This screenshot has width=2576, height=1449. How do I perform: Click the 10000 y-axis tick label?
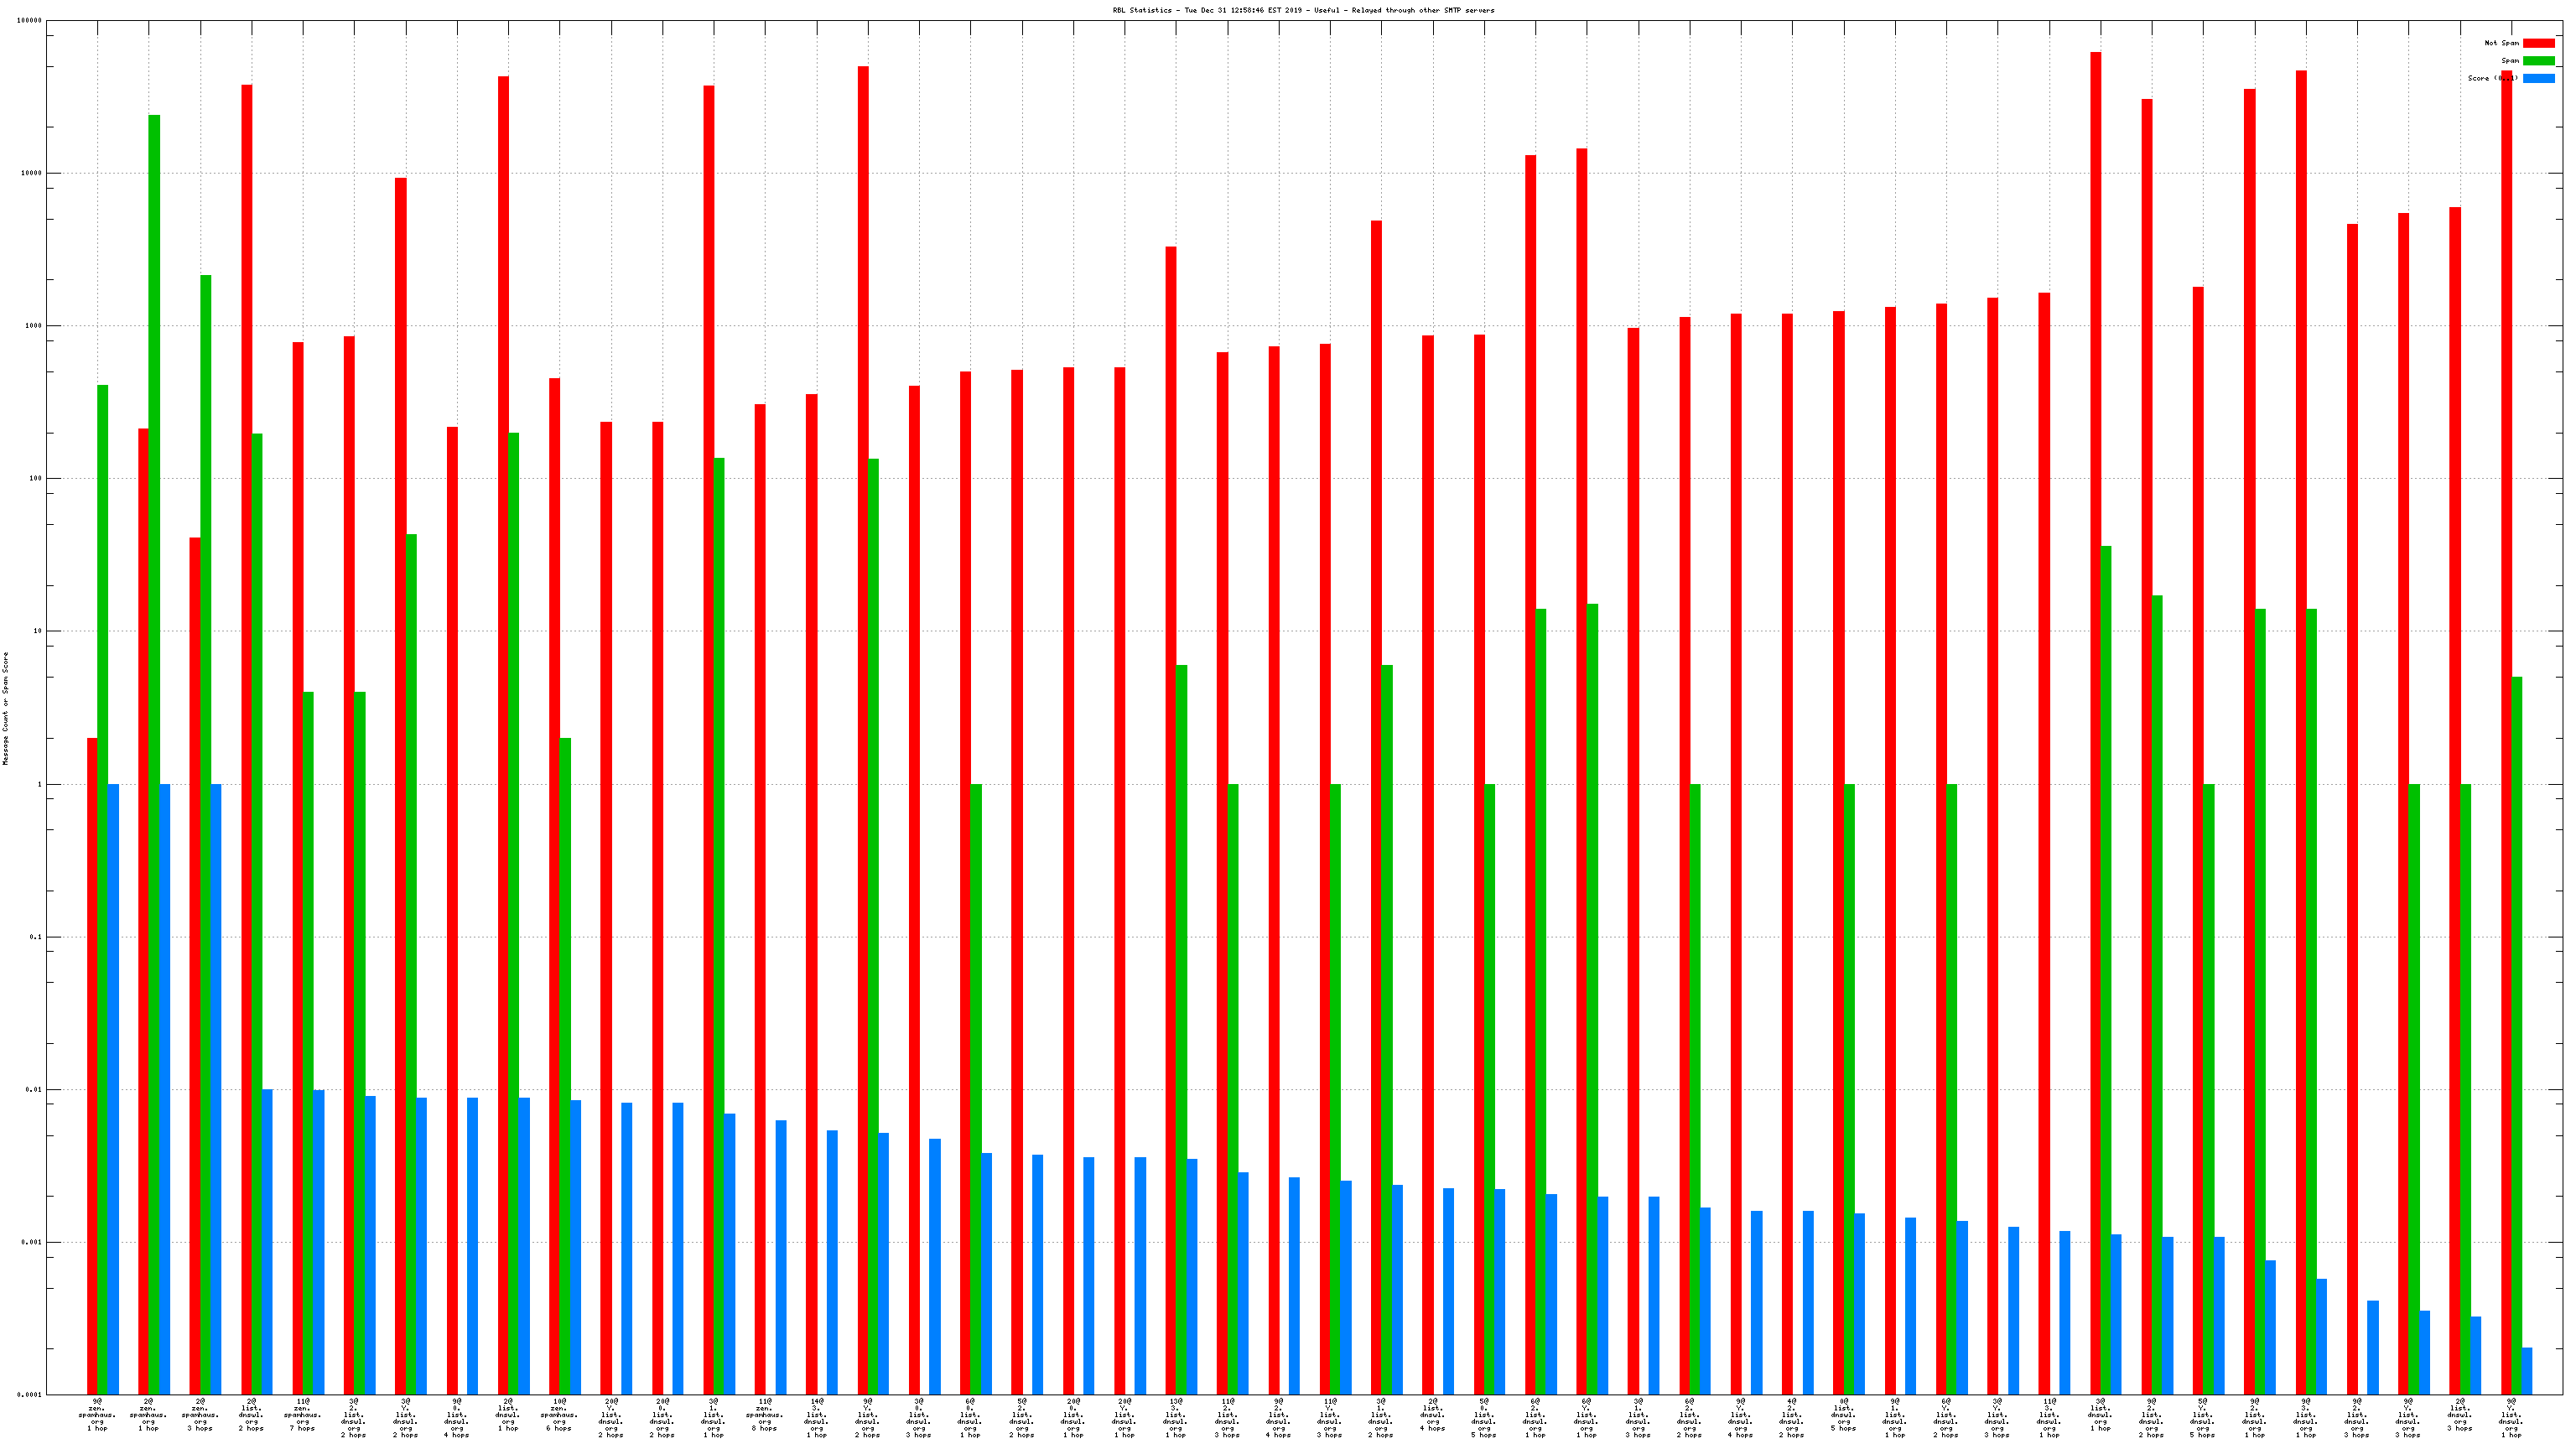(x=32, y=173)
